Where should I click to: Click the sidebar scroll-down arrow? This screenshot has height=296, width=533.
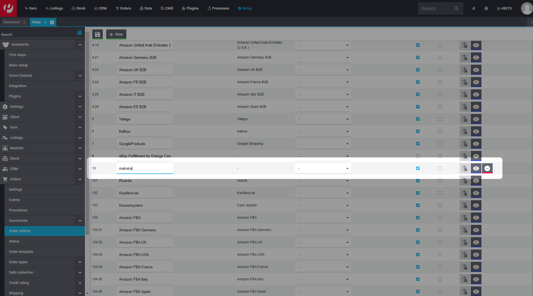pos(87,293)
